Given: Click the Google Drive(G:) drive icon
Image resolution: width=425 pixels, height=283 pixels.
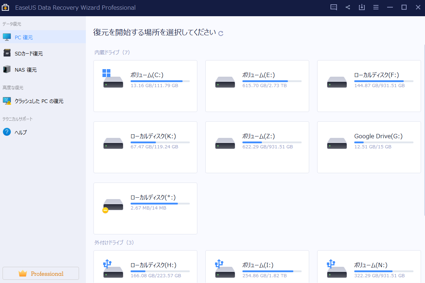Looking at the screenshot, I should [337, 143].
